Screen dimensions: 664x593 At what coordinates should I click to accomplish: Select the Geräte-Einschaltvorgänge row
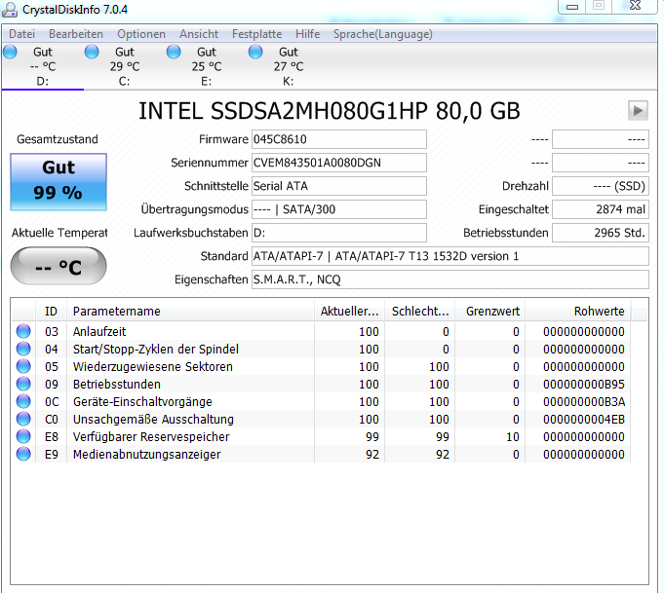coord(322,401)
